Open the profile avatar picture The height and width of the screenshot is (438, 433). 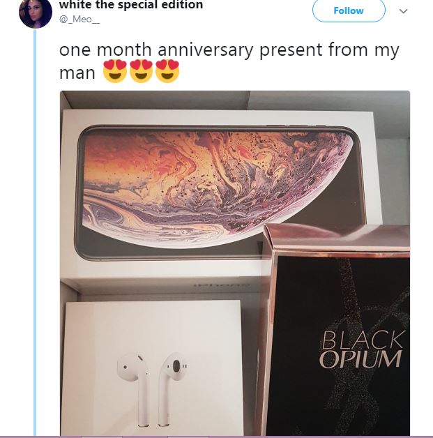tap(36, 12)
